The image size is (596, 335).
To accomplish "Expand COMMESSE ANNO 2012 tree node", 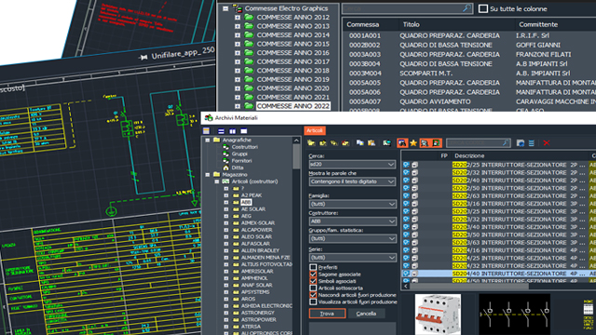I will (237, 18).
